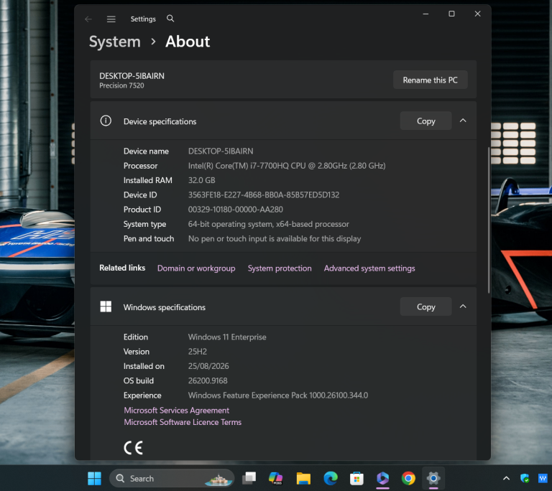Click the Settings page vertical scrollbar
This screenshot has height=491, width=552.
click(489, 220)
